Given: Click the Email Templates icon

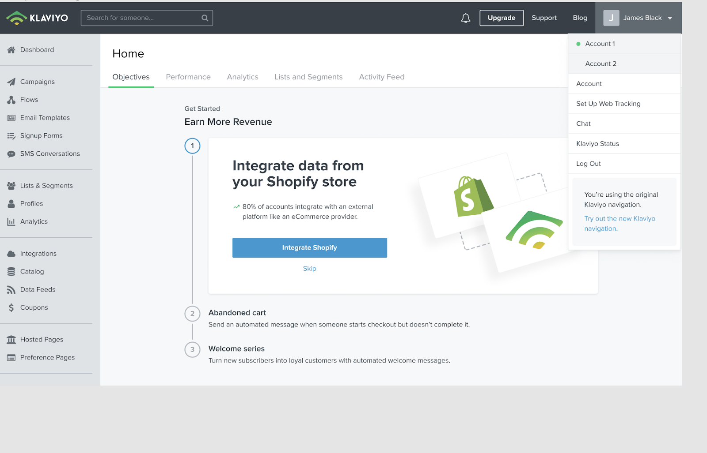Looking at the screenshot, I should (11, 118).
